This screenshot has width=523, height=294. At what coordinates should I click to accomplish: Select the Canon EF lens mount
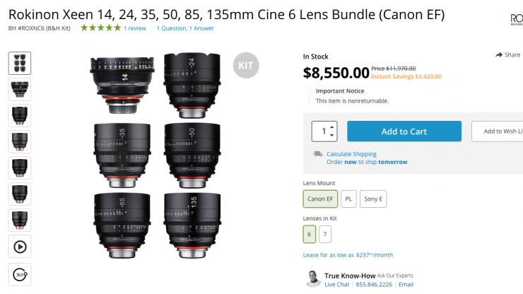coord(320,199)
